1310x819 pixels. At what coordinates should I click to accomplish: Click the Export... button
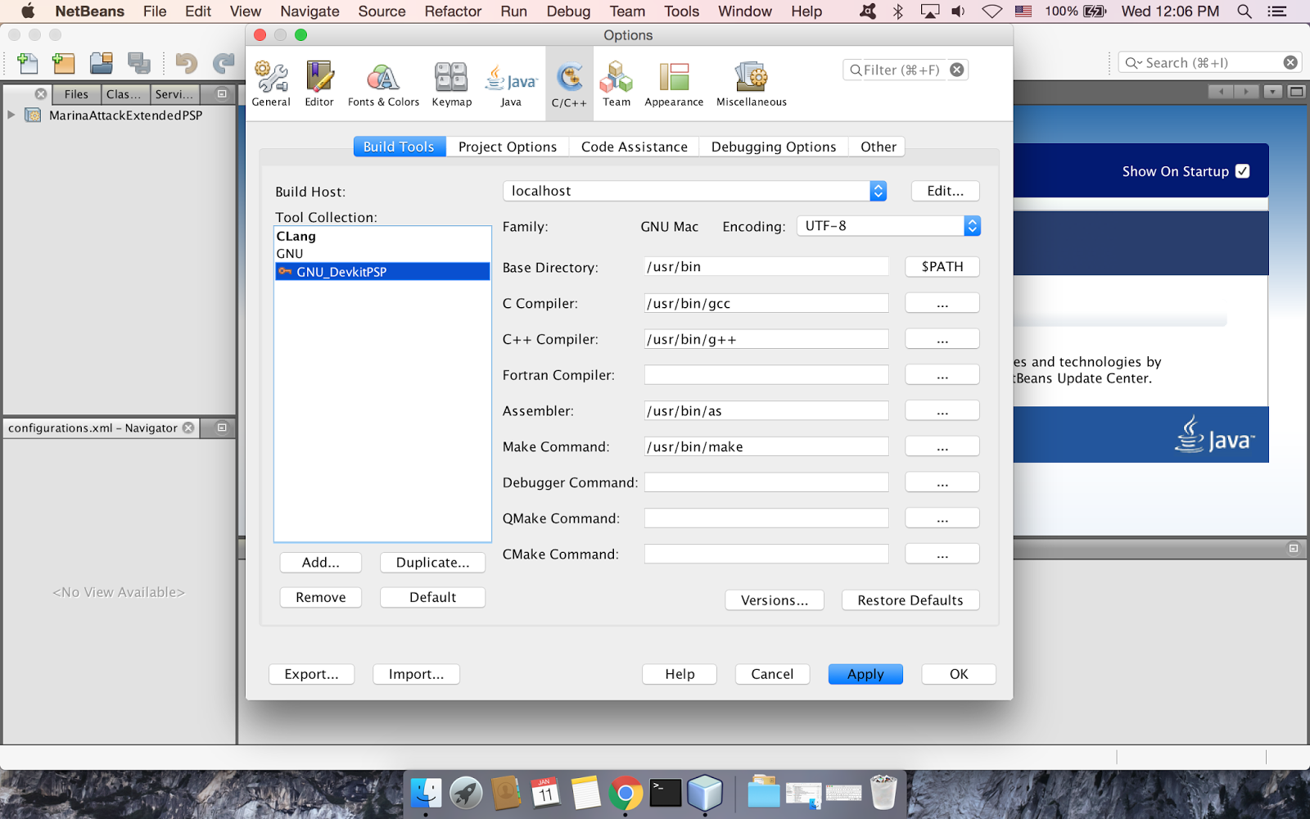(311, 674)
